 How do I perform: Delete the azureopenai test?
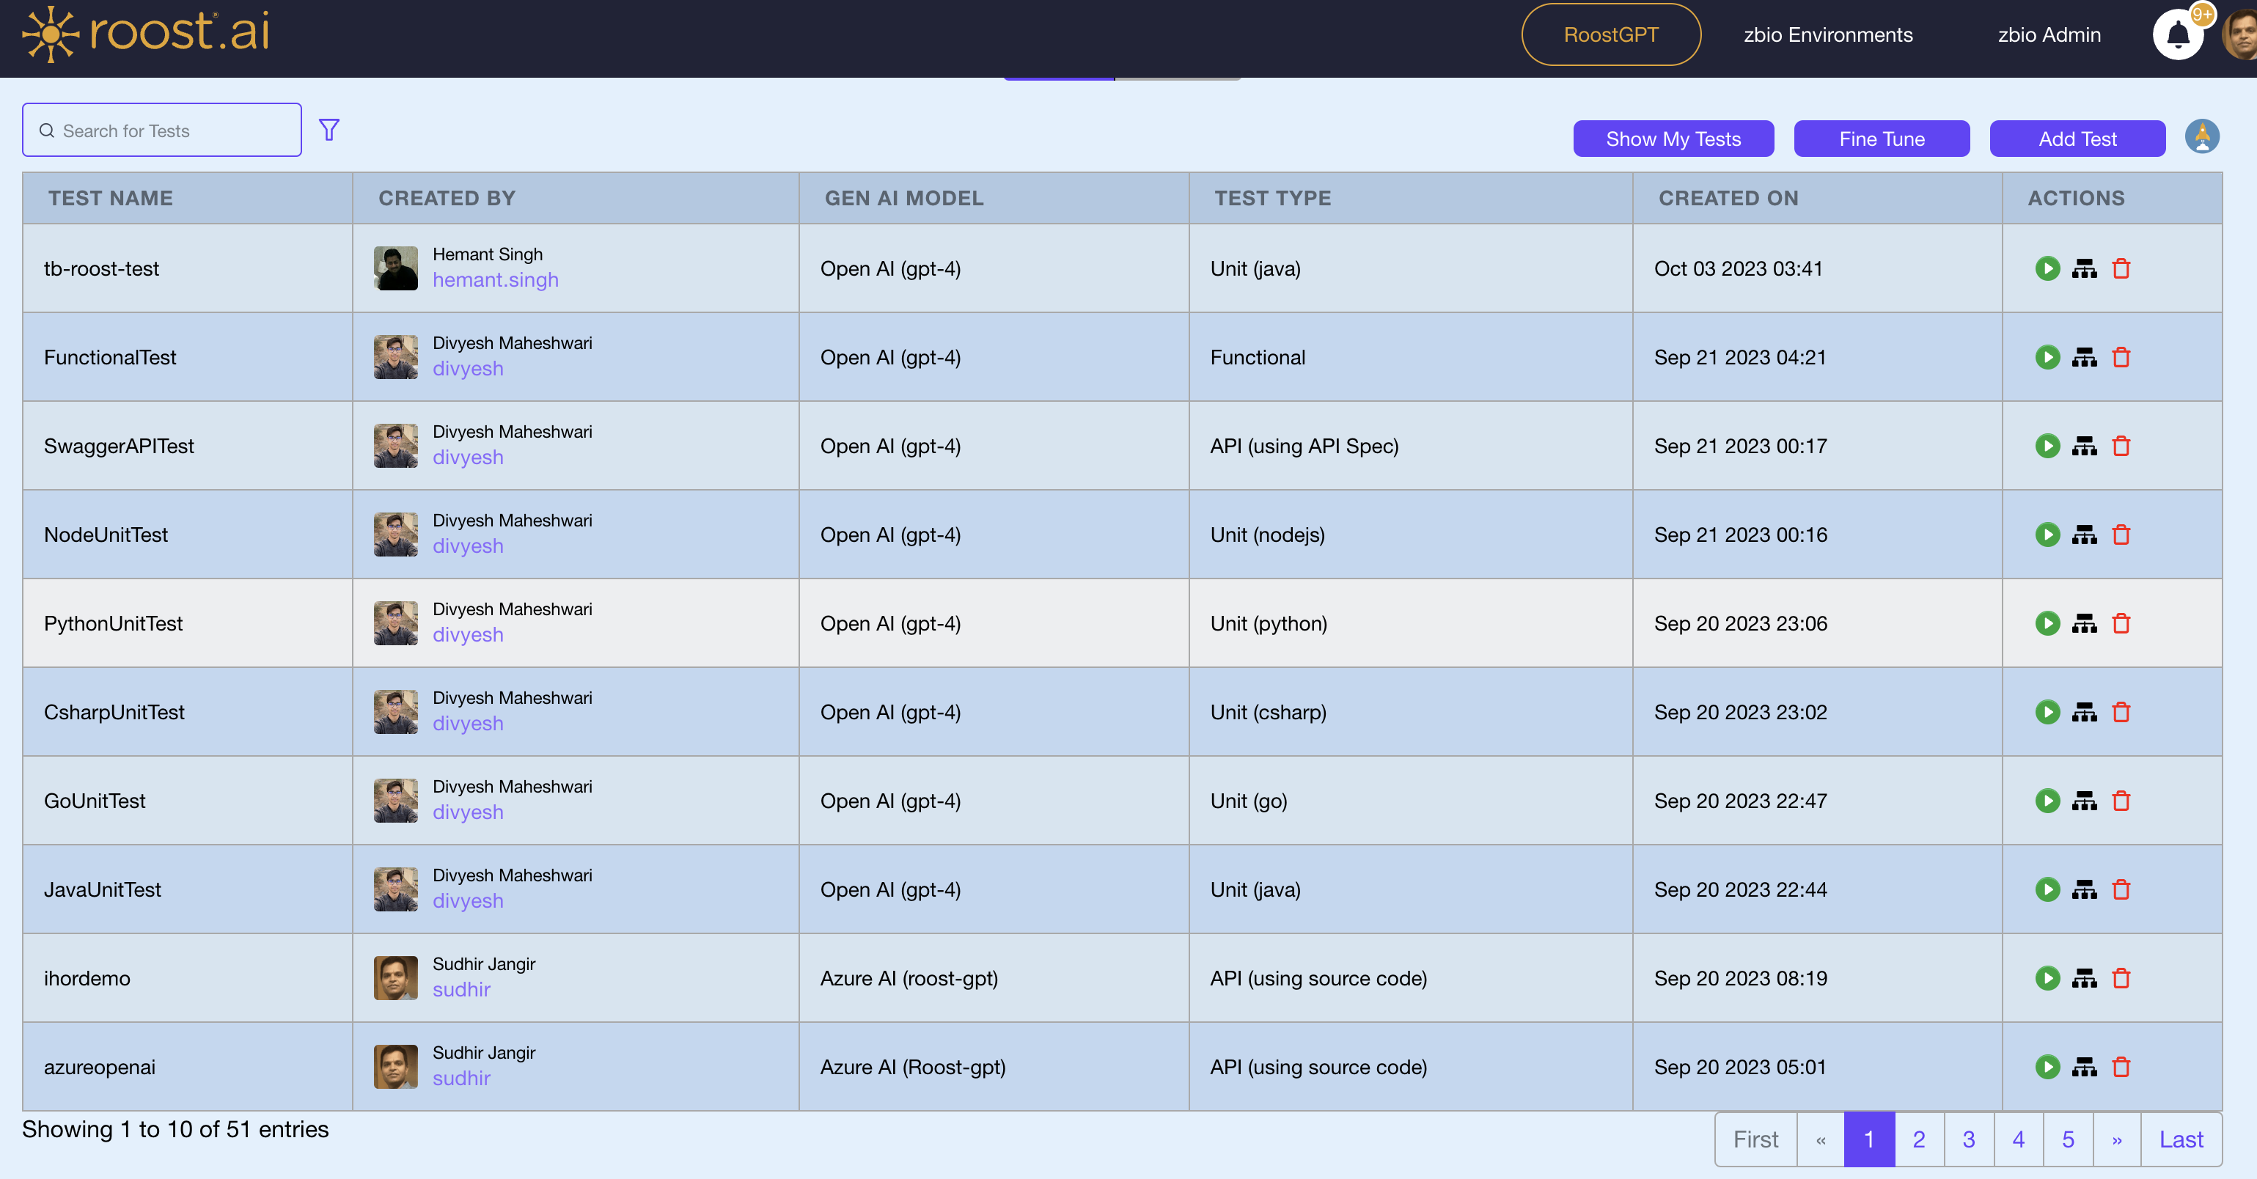(2122, 1067)
